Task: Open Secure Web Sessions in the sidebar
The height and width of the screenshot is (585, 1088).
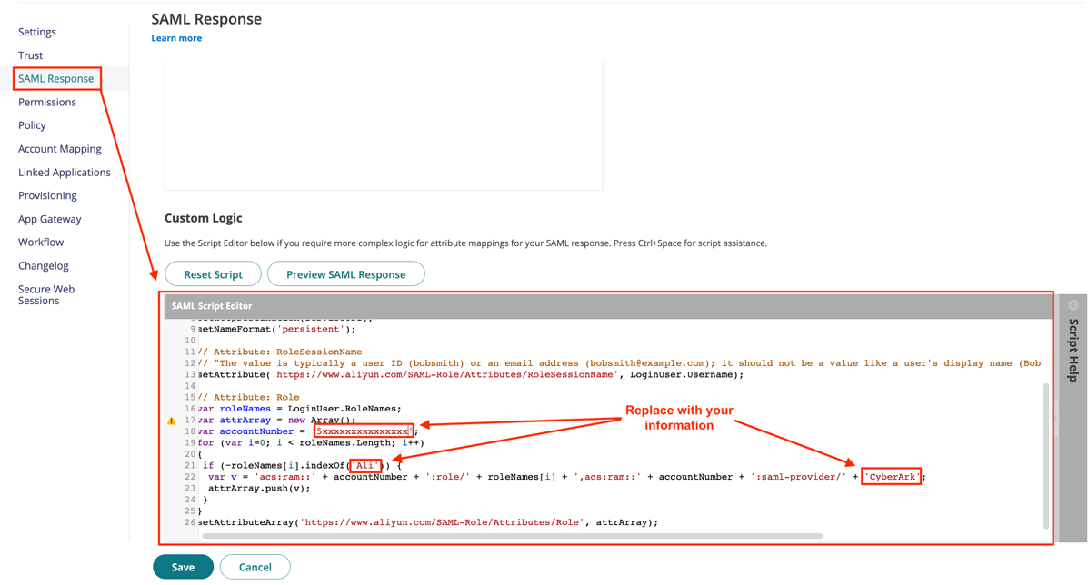Action: pyautogui.click(x=46, y=294)
